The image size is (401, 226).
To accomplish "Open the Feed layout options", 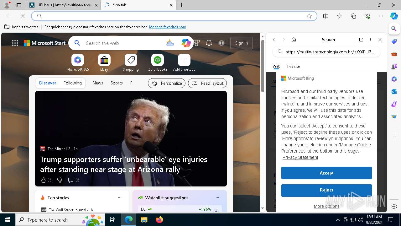I will [x=207, y=83].
